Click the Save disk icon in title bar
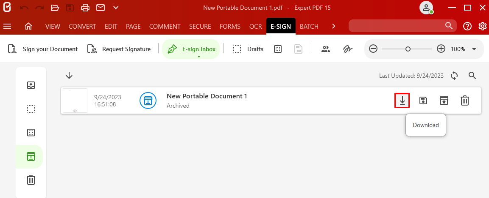 (70, 8)
